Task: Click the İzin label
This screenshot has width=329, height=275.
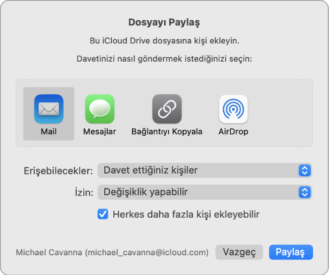Action: point(84,192)
